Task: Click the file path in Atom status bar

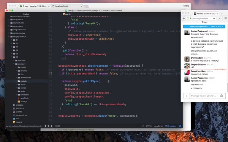Action: pos(24,126)
